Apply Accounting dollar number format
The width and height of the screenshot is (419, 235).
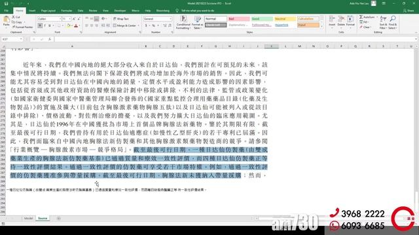point(146,25)
